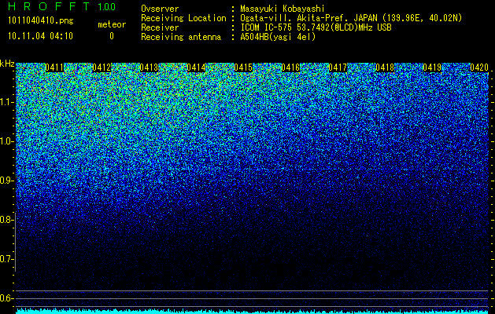Click the 0411 time marker
Viewport: 495px width, 314px height.
pos(54,68)
